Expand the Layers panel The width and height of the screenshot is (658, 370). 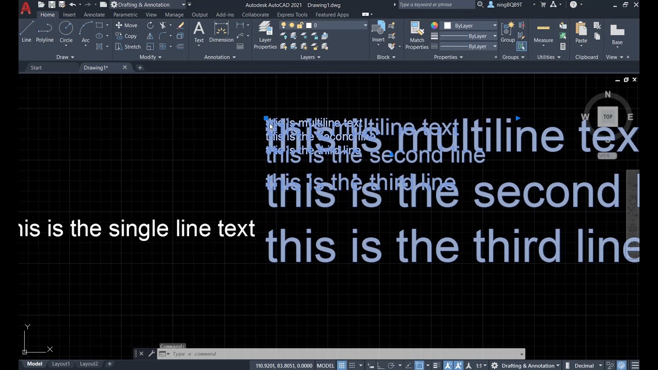point(310,57)
